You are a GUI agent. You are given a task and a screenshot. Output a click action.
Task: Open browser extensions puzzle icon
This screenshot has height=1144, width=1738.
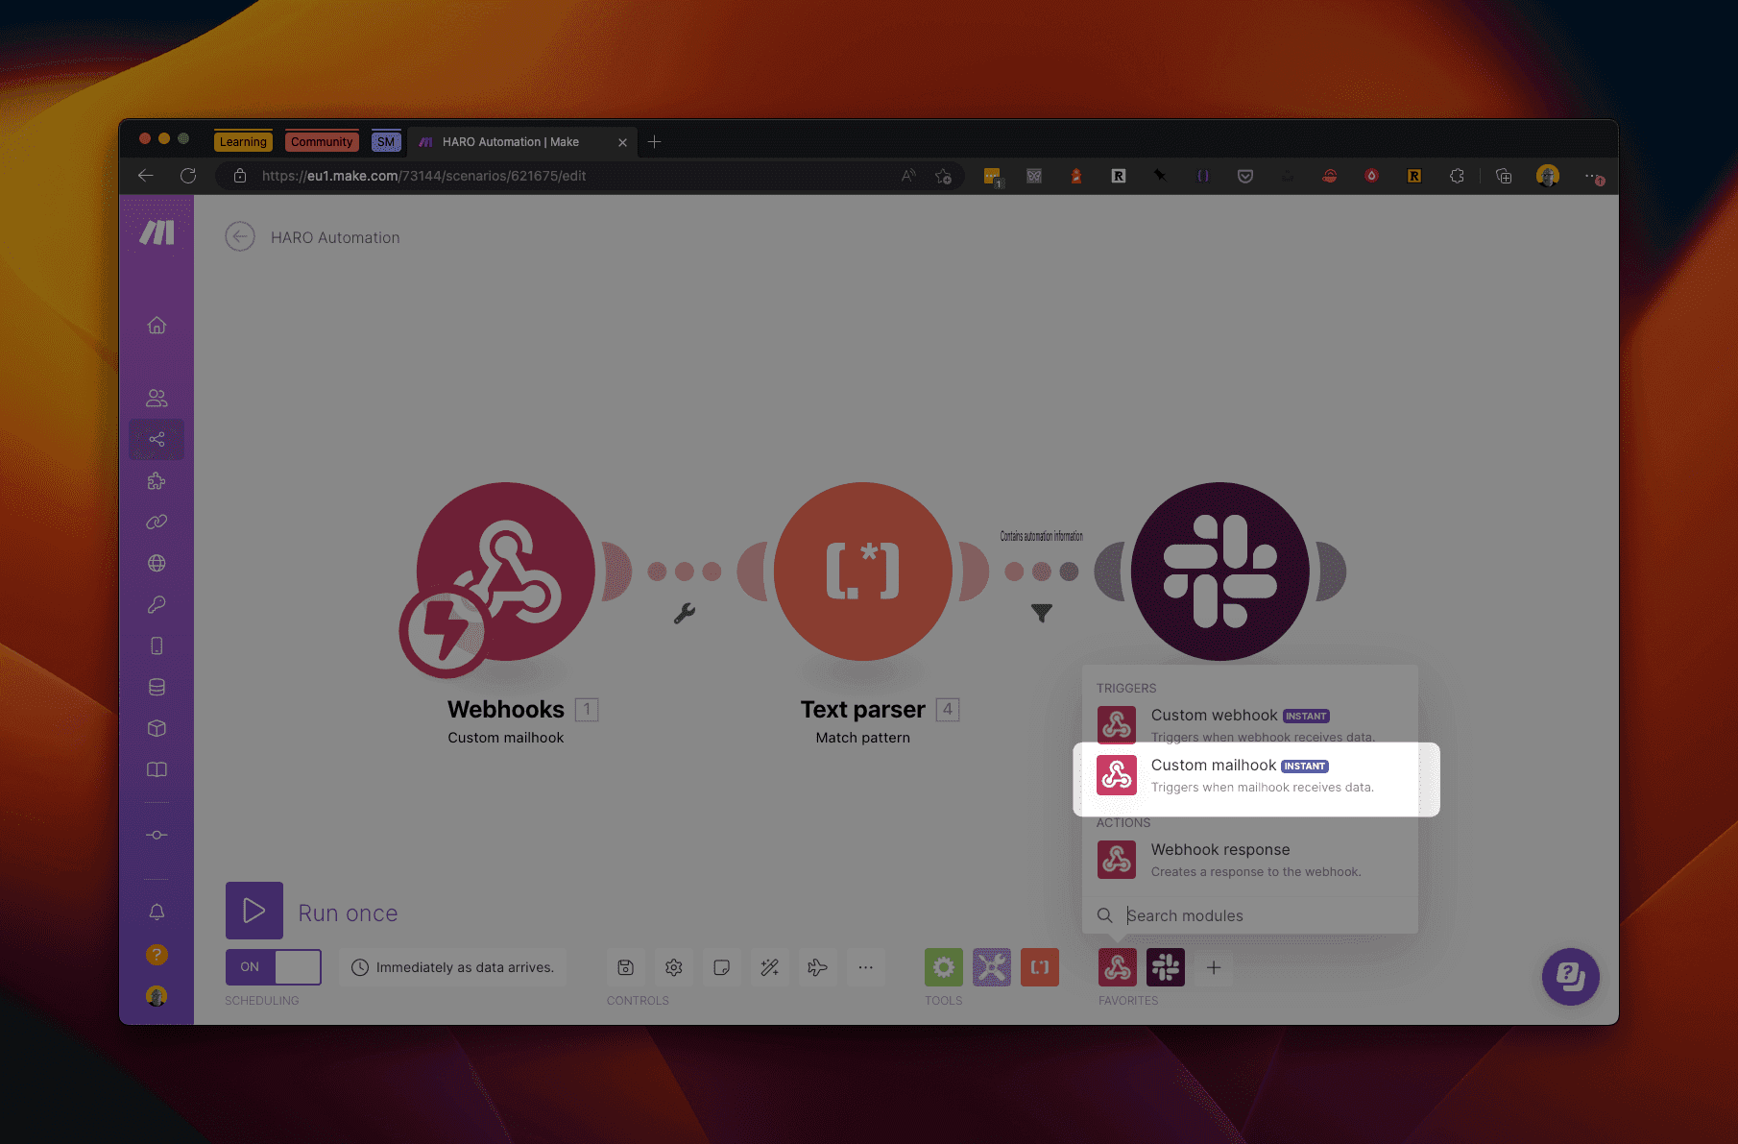point(1457,176)
